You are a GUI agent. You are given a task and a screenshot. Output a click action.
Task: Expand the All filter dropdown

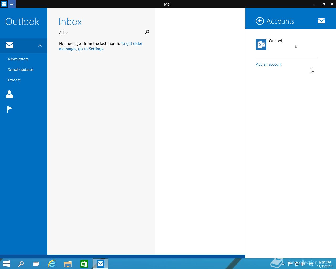click(64, 33)
